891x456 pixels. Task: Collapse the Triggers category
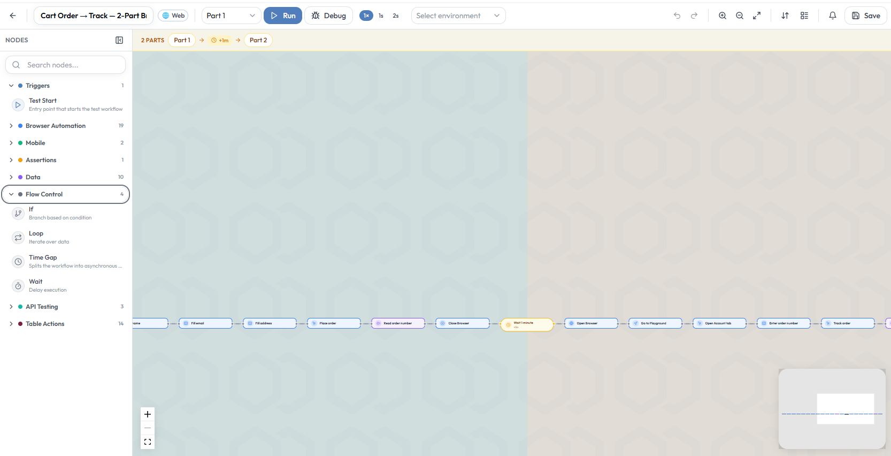point(66,86)
